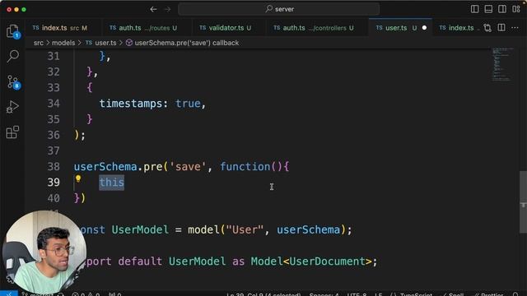Split the editor to the right
The width and height of the screenshot is (527, 296).
point(501,27)
